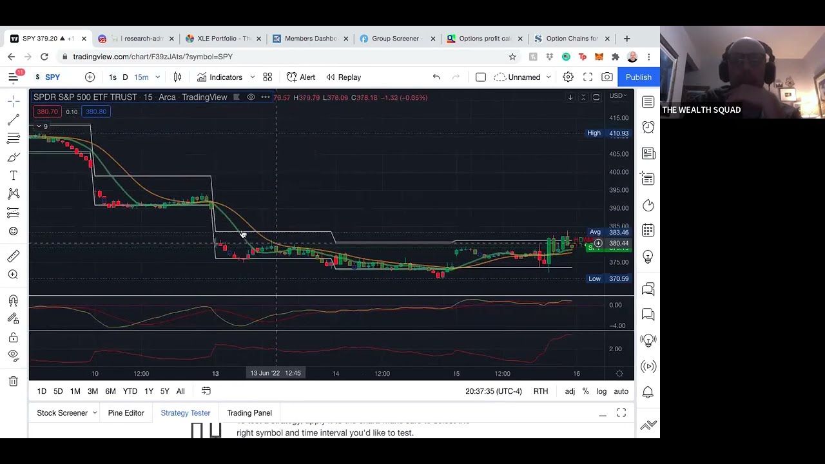The image size is (825, 464).
Task: Set date range to YTD
Action: [x=130, y=391]
